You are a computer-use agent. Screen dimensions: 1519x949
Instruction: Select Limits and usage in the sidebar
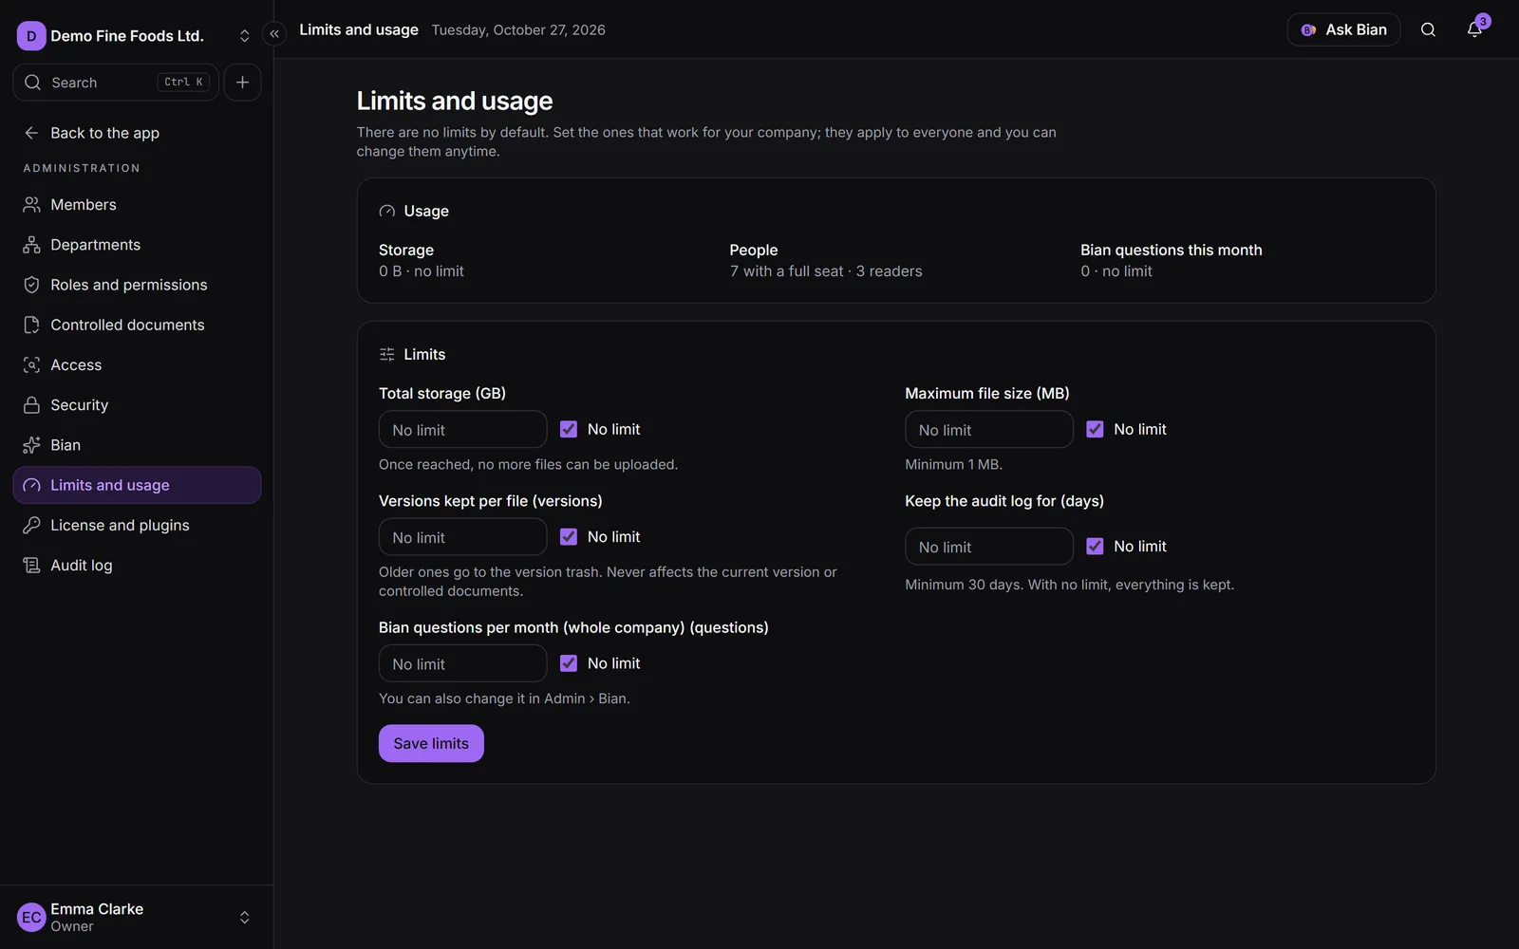click(x=137, y=485)
